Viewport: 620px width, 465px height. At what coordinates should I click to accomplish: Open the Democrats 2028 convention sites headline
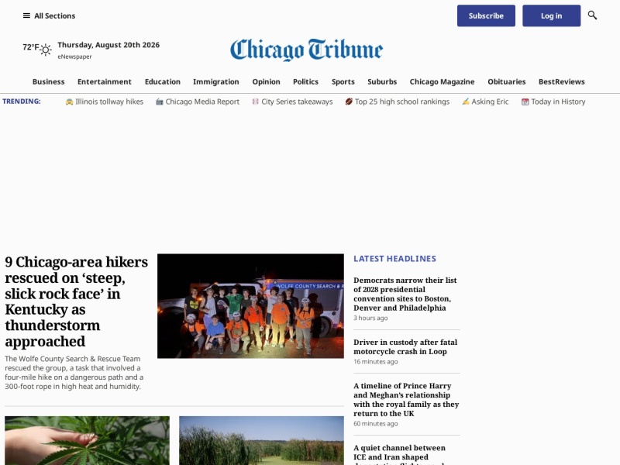click(x=405, y=294)
